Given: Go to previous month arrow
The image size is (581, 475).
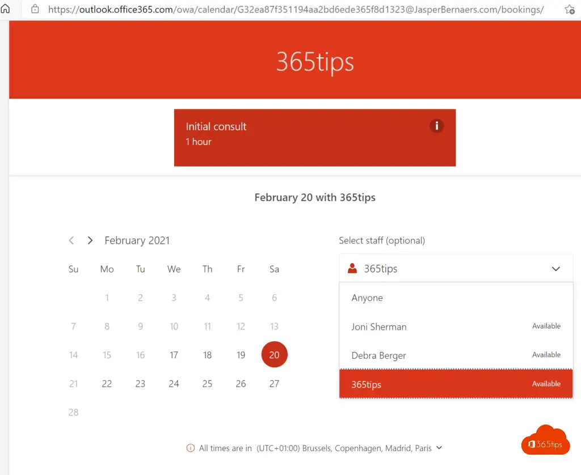Looking at the screenshot, I should (71, 240).
